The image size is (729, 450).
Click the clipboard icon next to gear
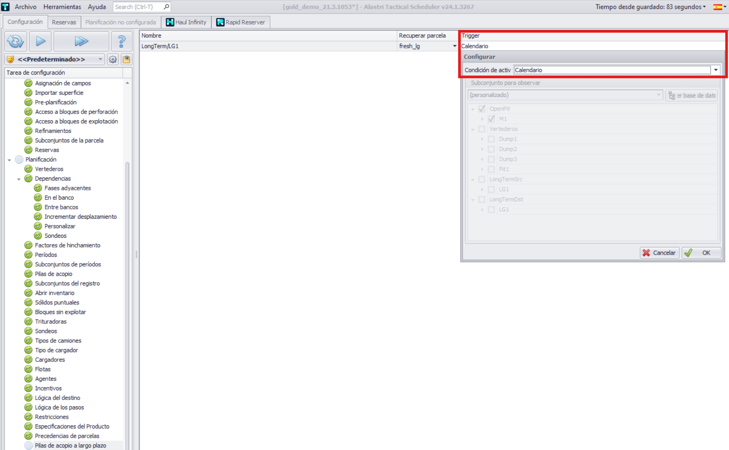[126, 59]
